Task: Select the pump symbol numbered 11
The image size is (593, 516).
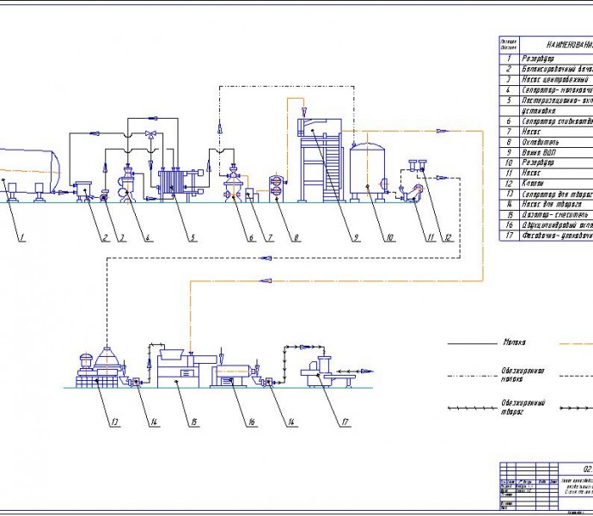Action: (x=413, y=192)
